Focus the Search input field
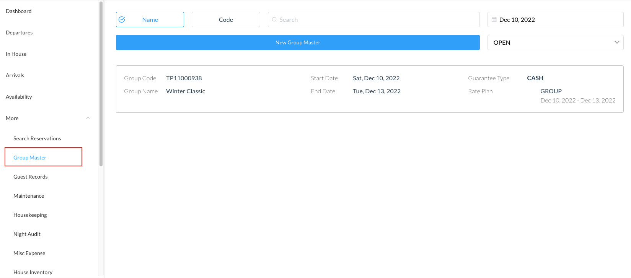631x278 pixels. [x=377, y=20]
